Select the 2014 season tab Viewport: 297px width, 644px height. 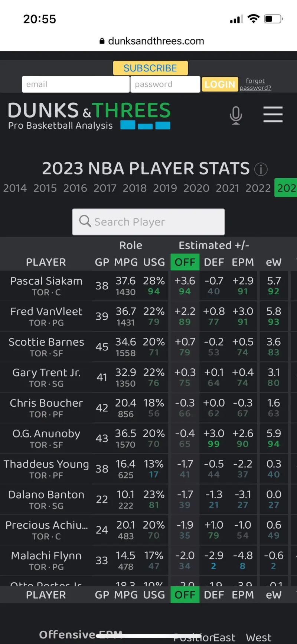(x=15, y=188)
